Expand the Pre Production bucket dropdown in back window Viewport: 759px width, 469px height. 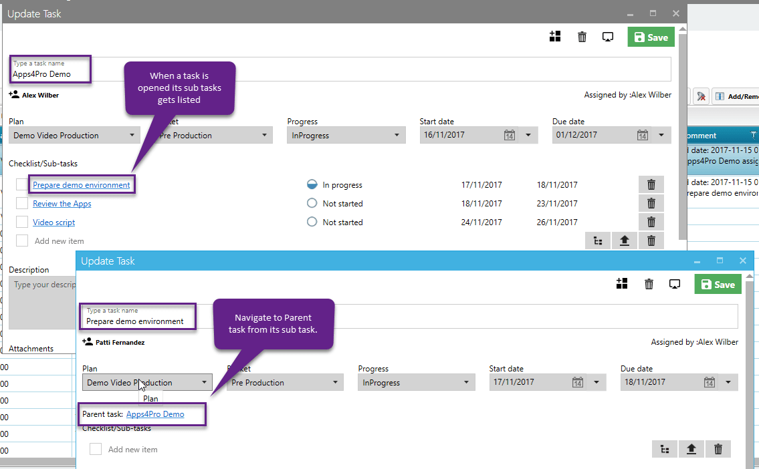[x=264, y=135]
